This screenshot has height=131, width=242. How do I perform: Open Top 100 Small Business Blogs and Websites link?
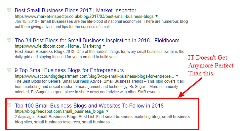[x=89, y=106]
